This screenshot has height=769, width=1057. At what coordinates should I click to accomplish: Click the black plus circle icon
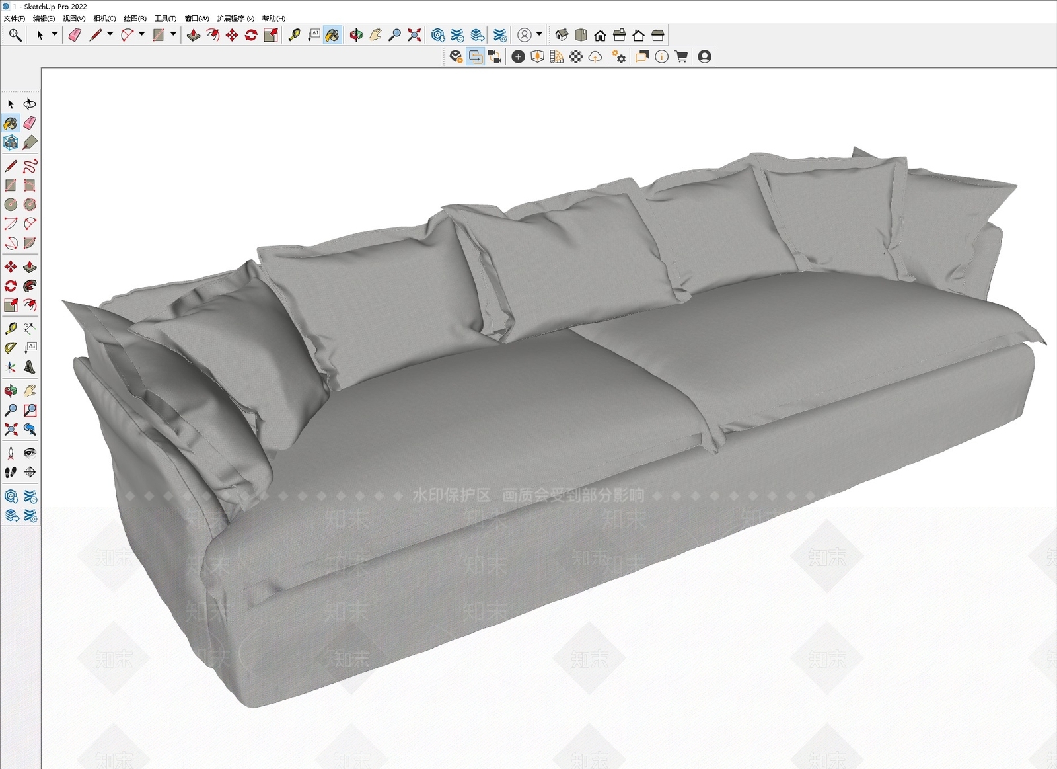518,57
